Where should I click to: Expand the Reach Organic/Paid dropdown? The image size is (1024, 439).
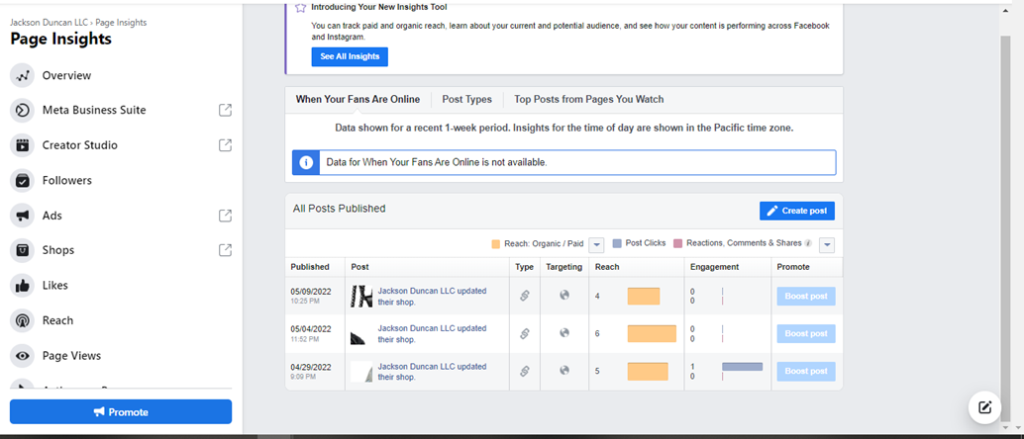tap(596, 244)
